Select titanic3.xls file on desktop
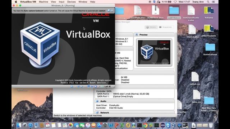230x129 pixels. point(192,31)
